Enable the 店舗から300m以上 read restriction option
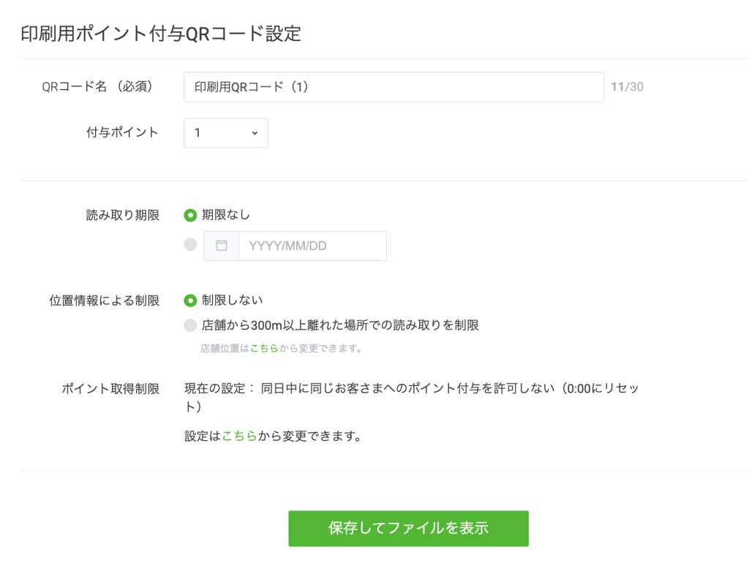 pyautogui.click(x=191, y=325)
